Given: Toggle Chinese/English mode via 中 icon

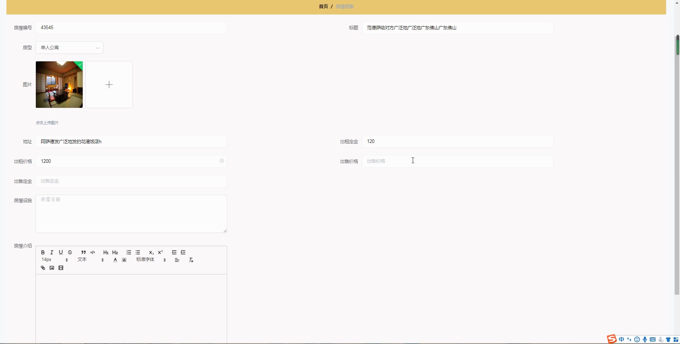Looking at the screenshot, I should pos(621,339).
